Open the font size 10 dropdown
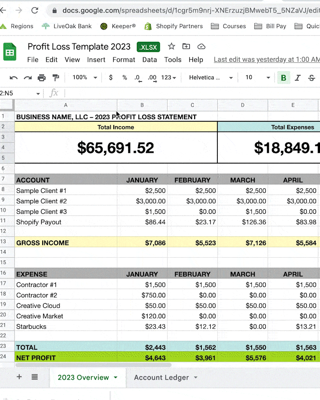The width and height of the screenshot is (320, 400). point(257,77)
